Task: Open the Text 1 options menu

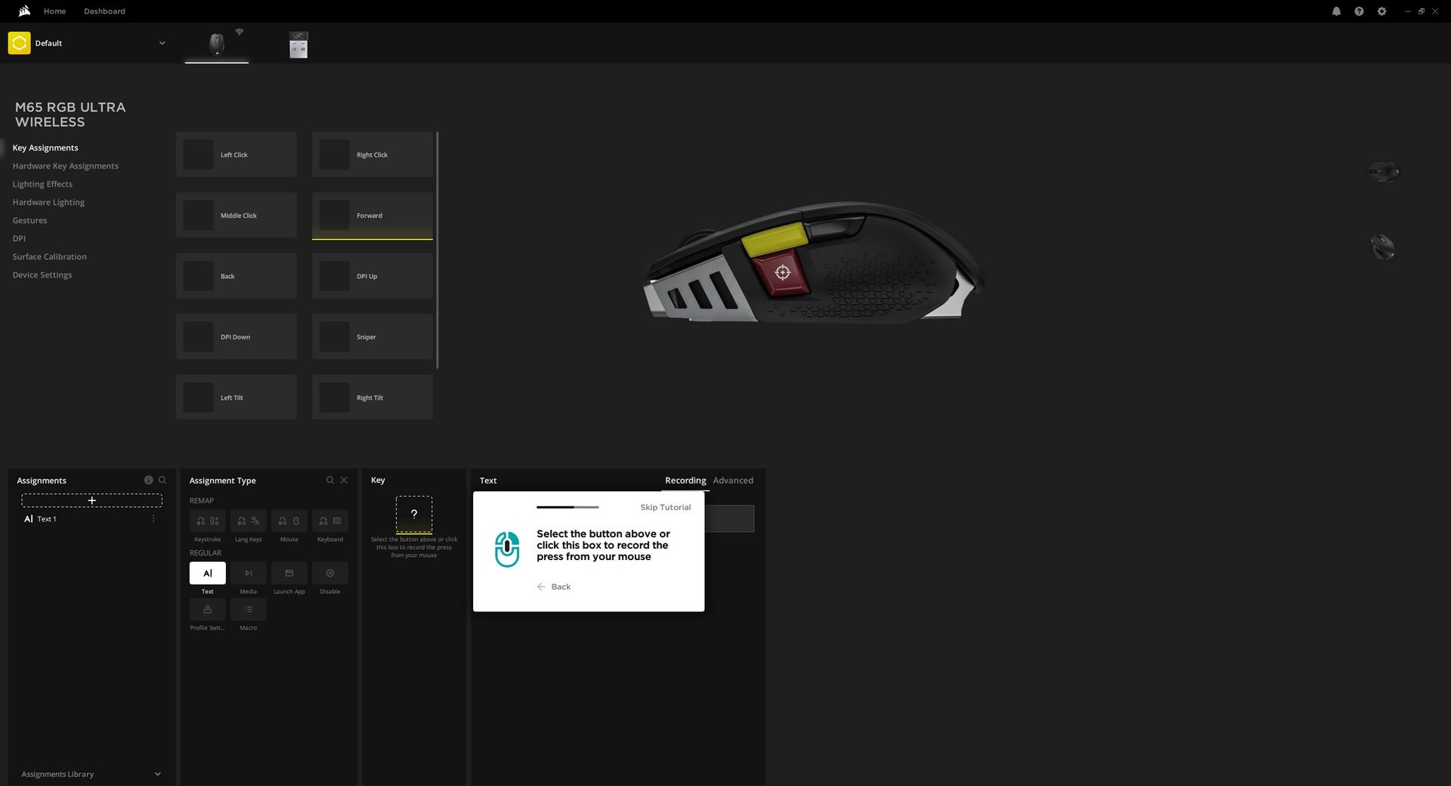Action: [153, 518]
